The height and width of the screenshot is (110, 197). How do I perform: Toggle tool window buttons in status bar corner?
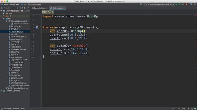[2, 109]
